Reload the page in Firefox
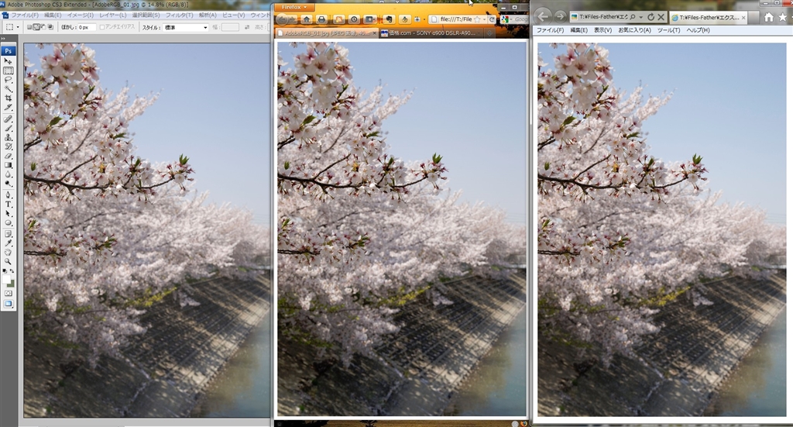 [x=492, y=19]
